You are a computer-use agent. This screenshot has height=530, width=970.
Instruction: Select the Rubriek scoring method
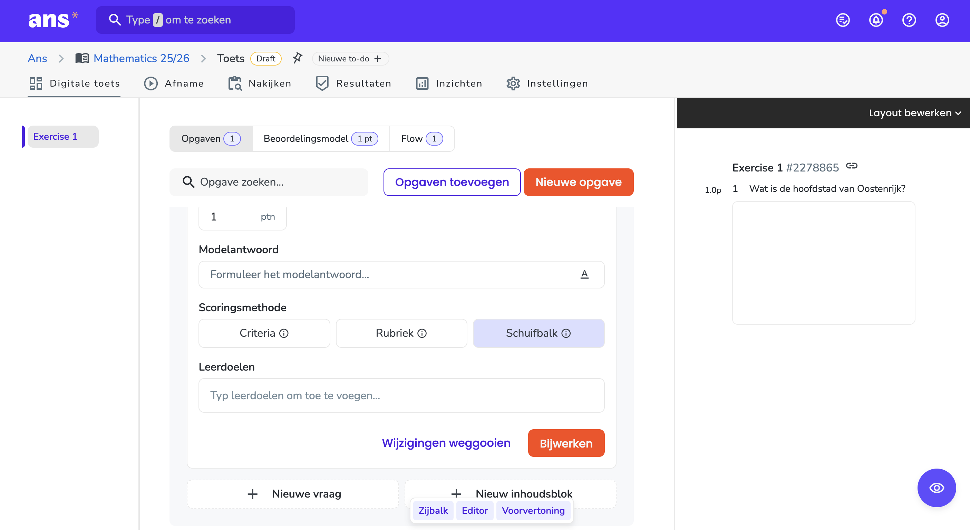pos(401,333)
